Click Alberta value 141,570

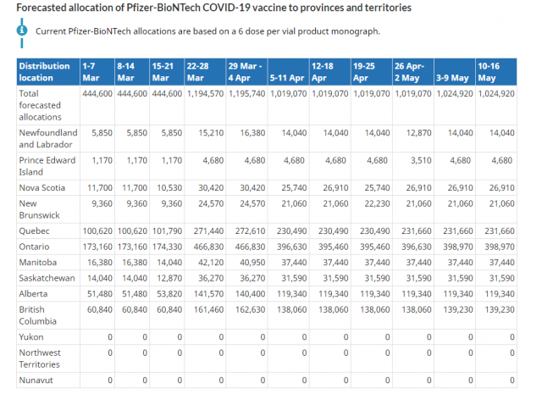pyautogui.click(x=209, y=294)
